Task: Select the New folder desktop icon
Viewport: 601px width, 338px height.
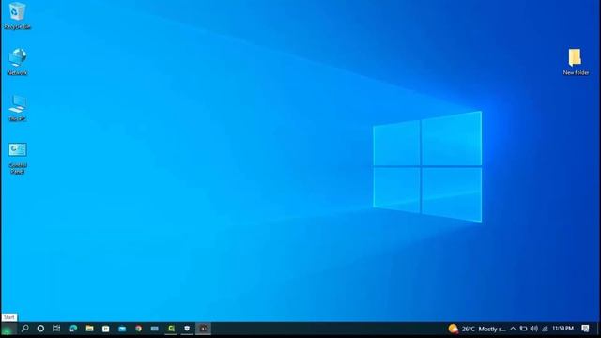Action: [x=576, y=61]
